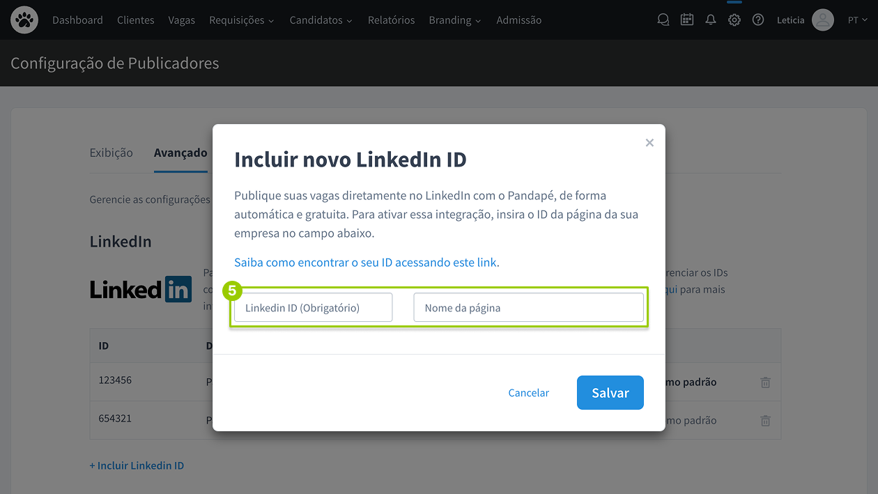Expand the Candidatos dropdown menu
Viewport: 878px width, 494px height.
click(x=321, y=20)
